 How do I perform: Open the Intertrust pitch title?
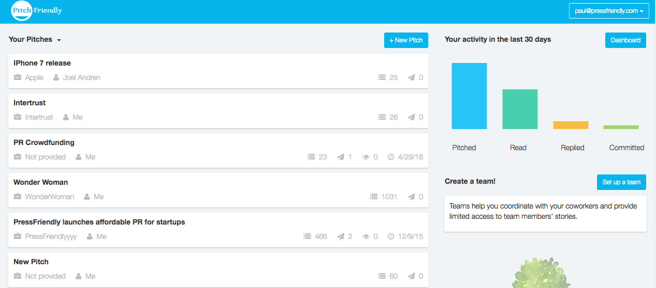pyautogui.click(x=30, y=103)
